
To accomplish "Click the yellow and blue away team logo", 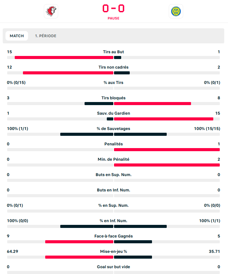I will [x=176, y=11].
